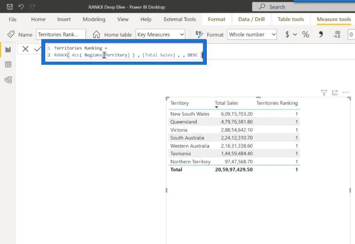Switch to the Table tools tab
355x244 pixels.
[x=291, y=19]
